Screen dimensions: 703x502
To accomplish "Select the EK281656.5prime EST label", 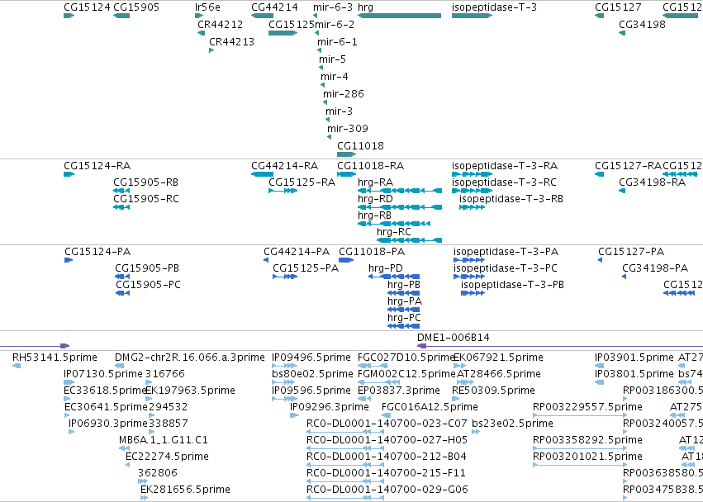I will point(185,490).
